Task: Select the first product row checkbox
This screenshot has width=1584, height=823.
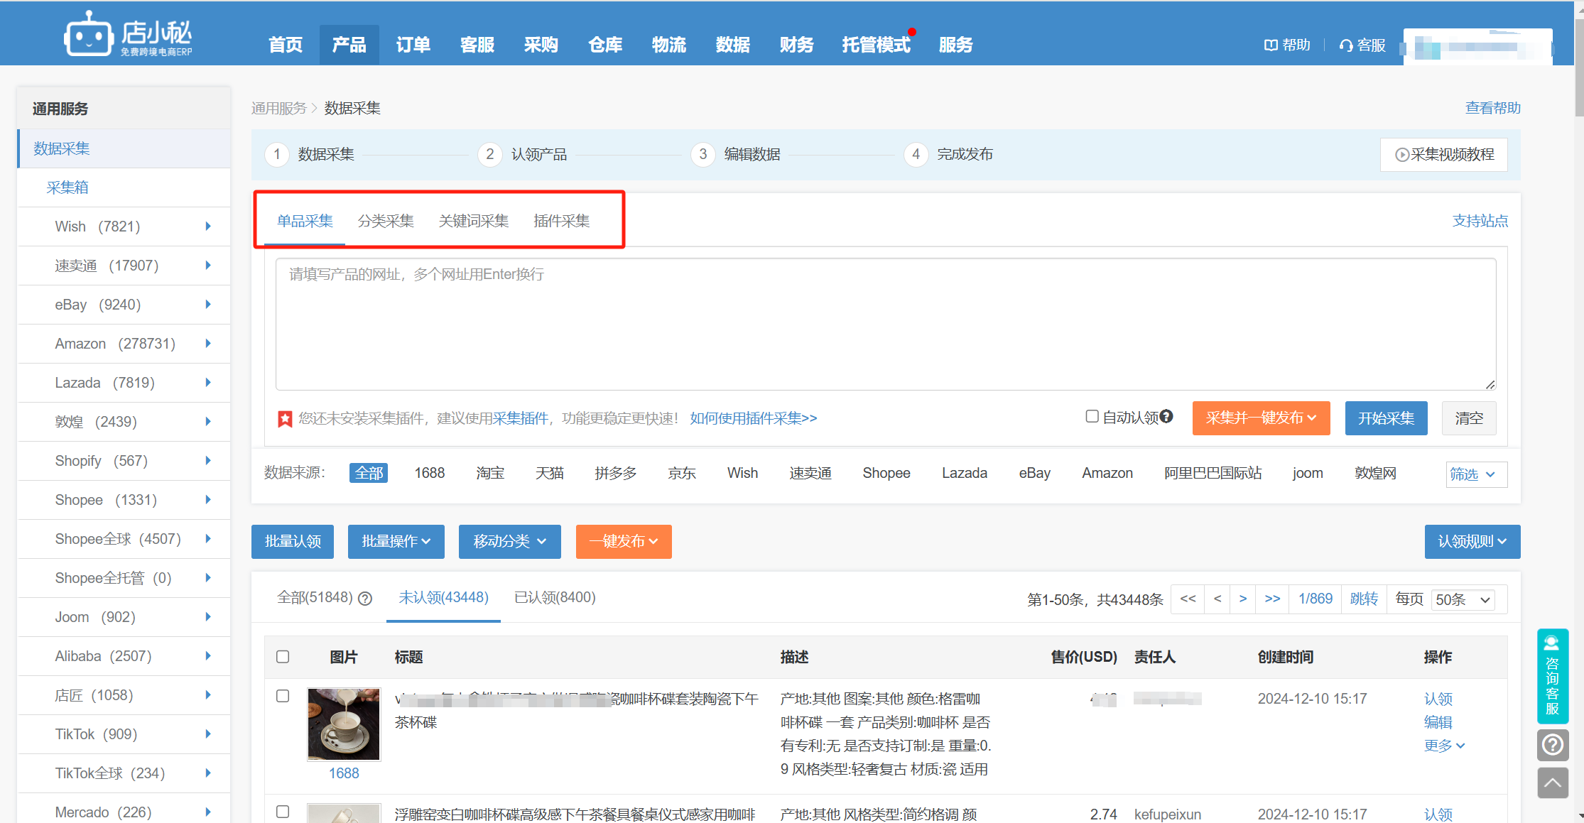Action: [283, 697]
